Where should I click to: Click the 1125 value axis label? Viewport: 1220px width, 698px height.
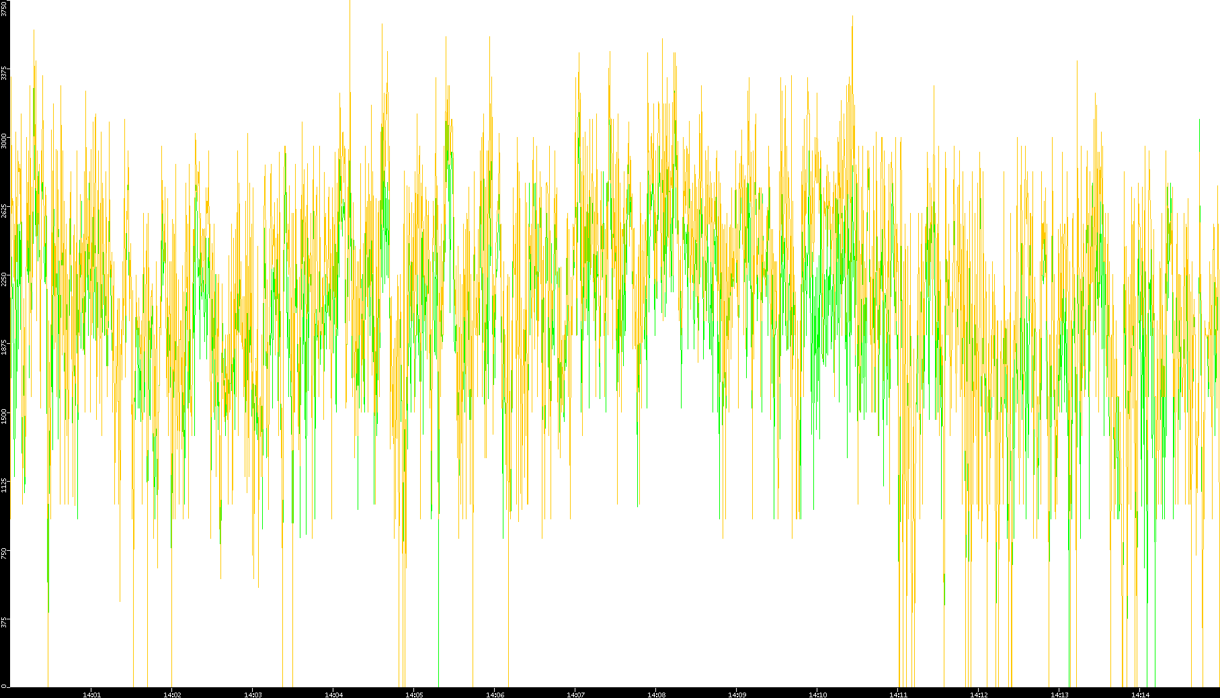pos(4,484)
